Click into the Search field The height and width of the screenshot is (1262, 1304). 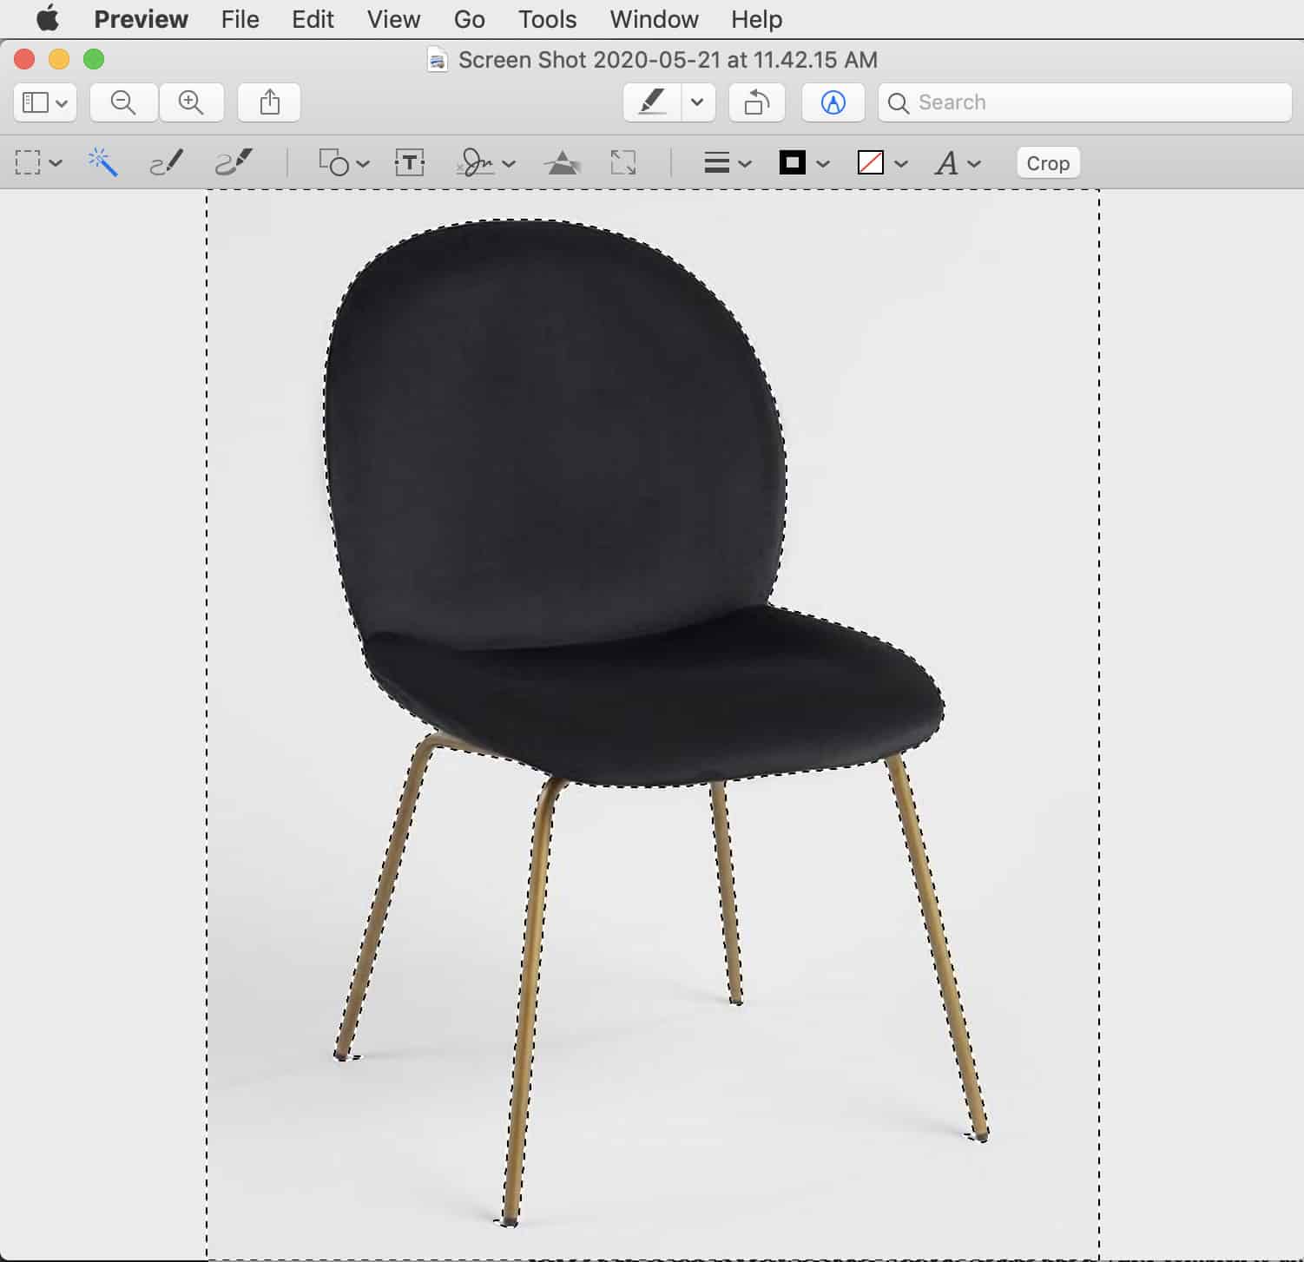[x=1085, y=102]
